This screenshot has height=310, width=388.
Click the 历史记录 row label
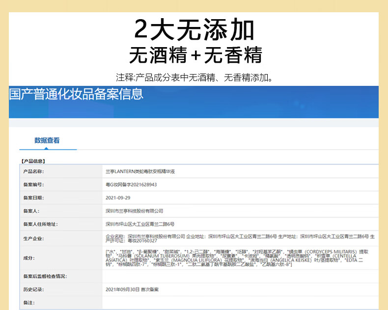(x=33, y=289)
